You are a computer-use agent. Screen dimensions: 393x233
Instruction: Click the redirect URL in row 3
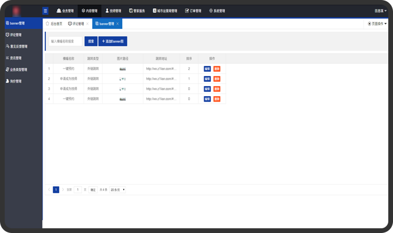coord(161,88)
